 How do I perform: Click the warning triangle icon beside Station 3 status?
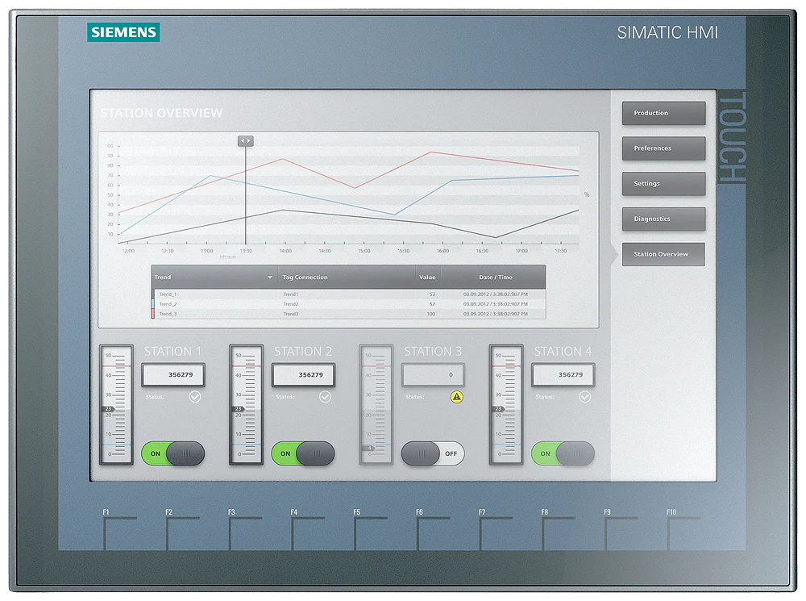(x=457, y=396)
